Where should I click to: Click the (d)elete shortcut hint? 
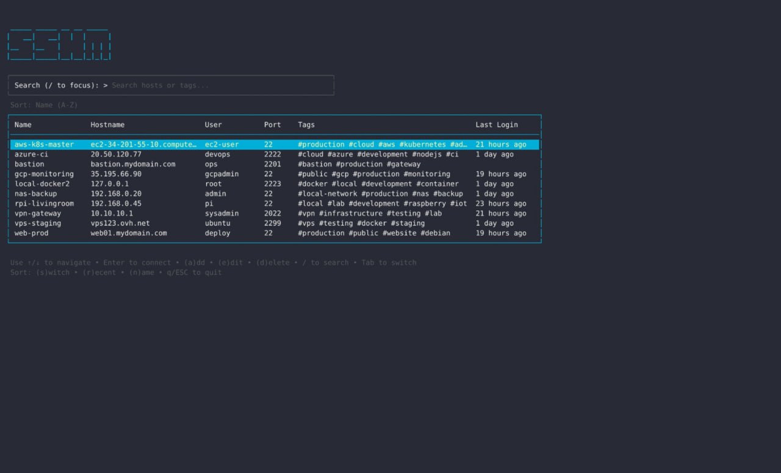point(273,263)
